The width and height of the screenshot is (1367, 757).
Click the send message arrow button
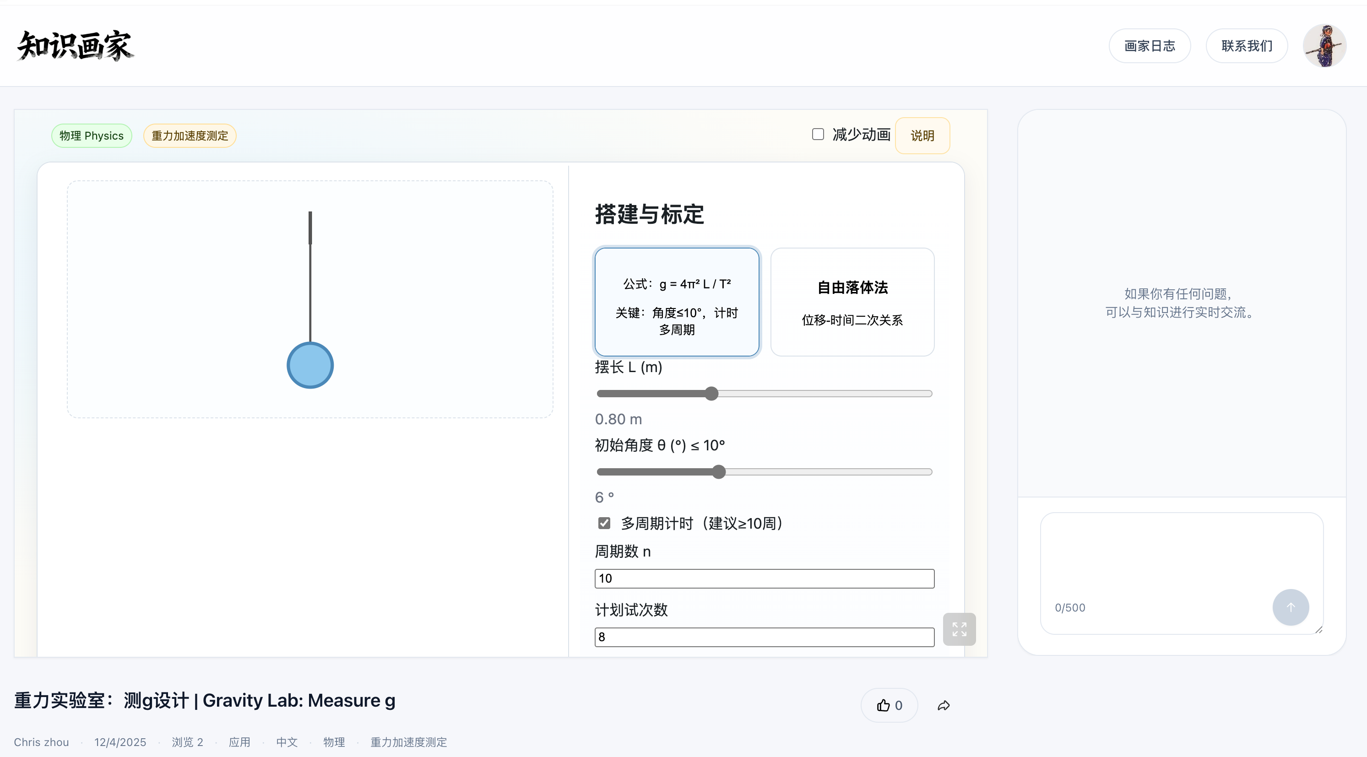pyautogui.click(x=1291, y=607)
